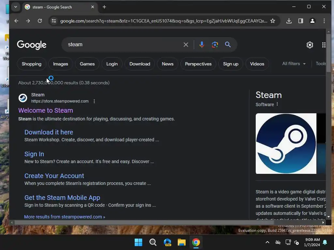The width and height of the screenshot is (334, 250).
Task: Open Chrome downloads
Action: point(289,21)
